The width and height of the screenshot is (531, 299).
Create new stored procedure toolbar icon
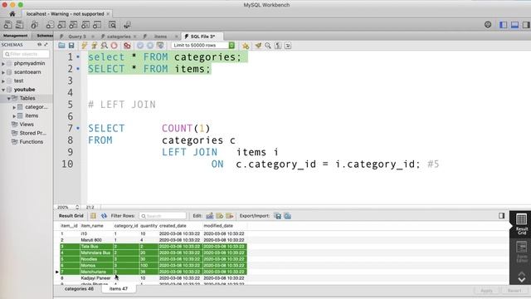(85, 25)
